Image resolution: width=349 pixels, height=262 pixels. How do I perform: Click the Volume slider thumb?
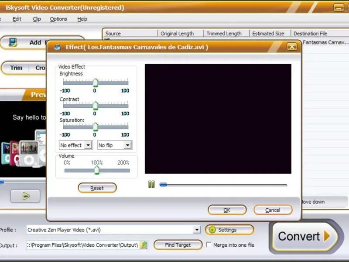tap(97, 170)
